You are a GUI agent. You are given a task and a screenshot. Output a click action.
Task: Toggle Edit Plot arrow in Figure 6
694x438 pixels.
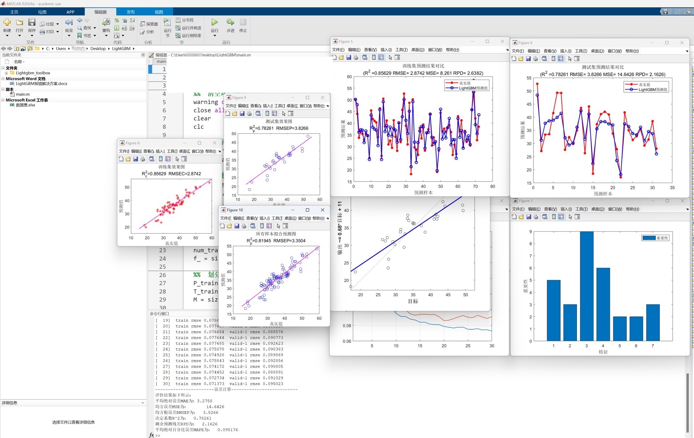(x=570, y=58)
